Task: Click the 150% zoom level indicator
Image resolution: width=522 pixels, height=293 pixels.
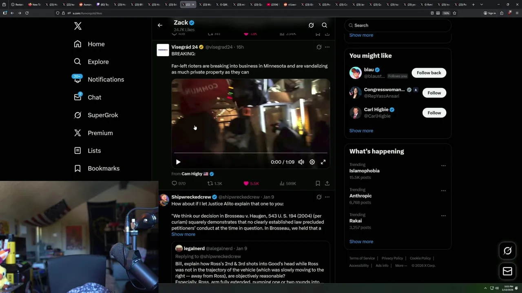Action: [446, 13]
